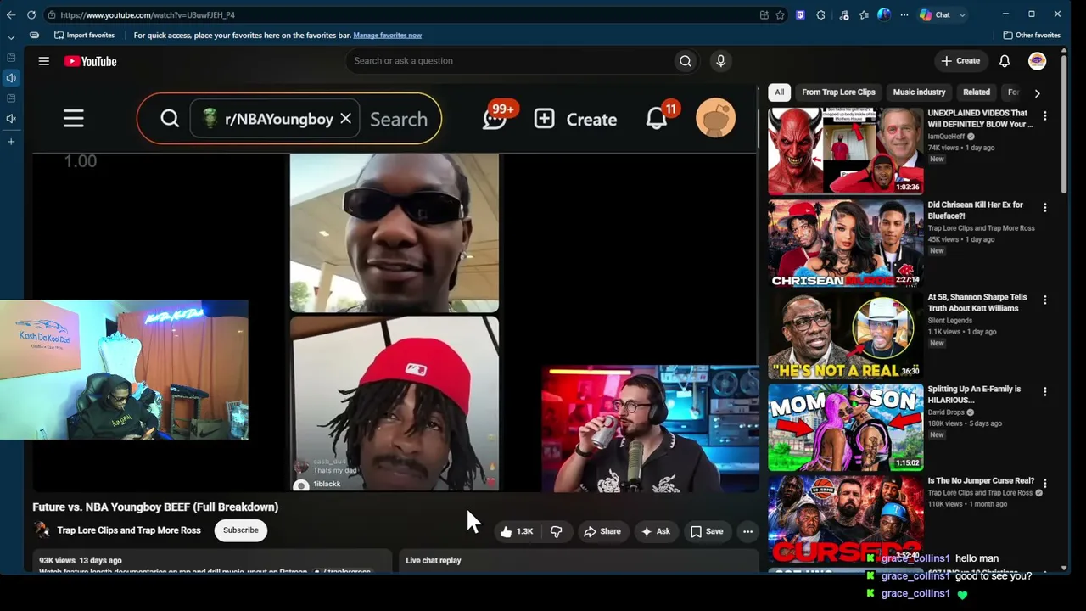The image size is (1086, 611).
Task: Select the muted tab in the sidebar
Action: [x=11, y=119]
